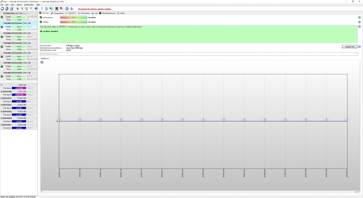The image size is (363, 198).
Task: Open the Disk menu
Action: (x=7, y=5)
